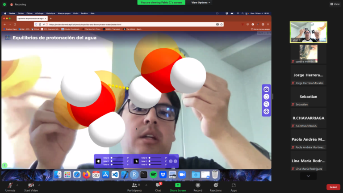This screenshot has height=193, width=343.
Task: Expand audio options arrow beside Unmute
Action: (x=17, y=185)
